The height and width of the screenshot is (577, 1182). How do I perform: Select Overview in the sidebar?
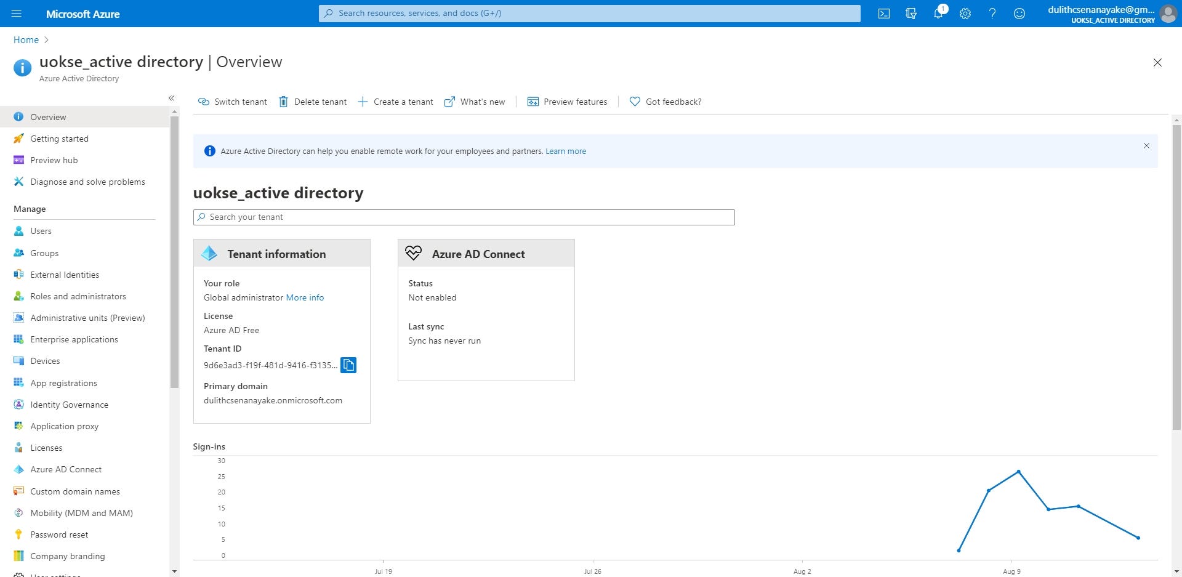tap(84, 117)
